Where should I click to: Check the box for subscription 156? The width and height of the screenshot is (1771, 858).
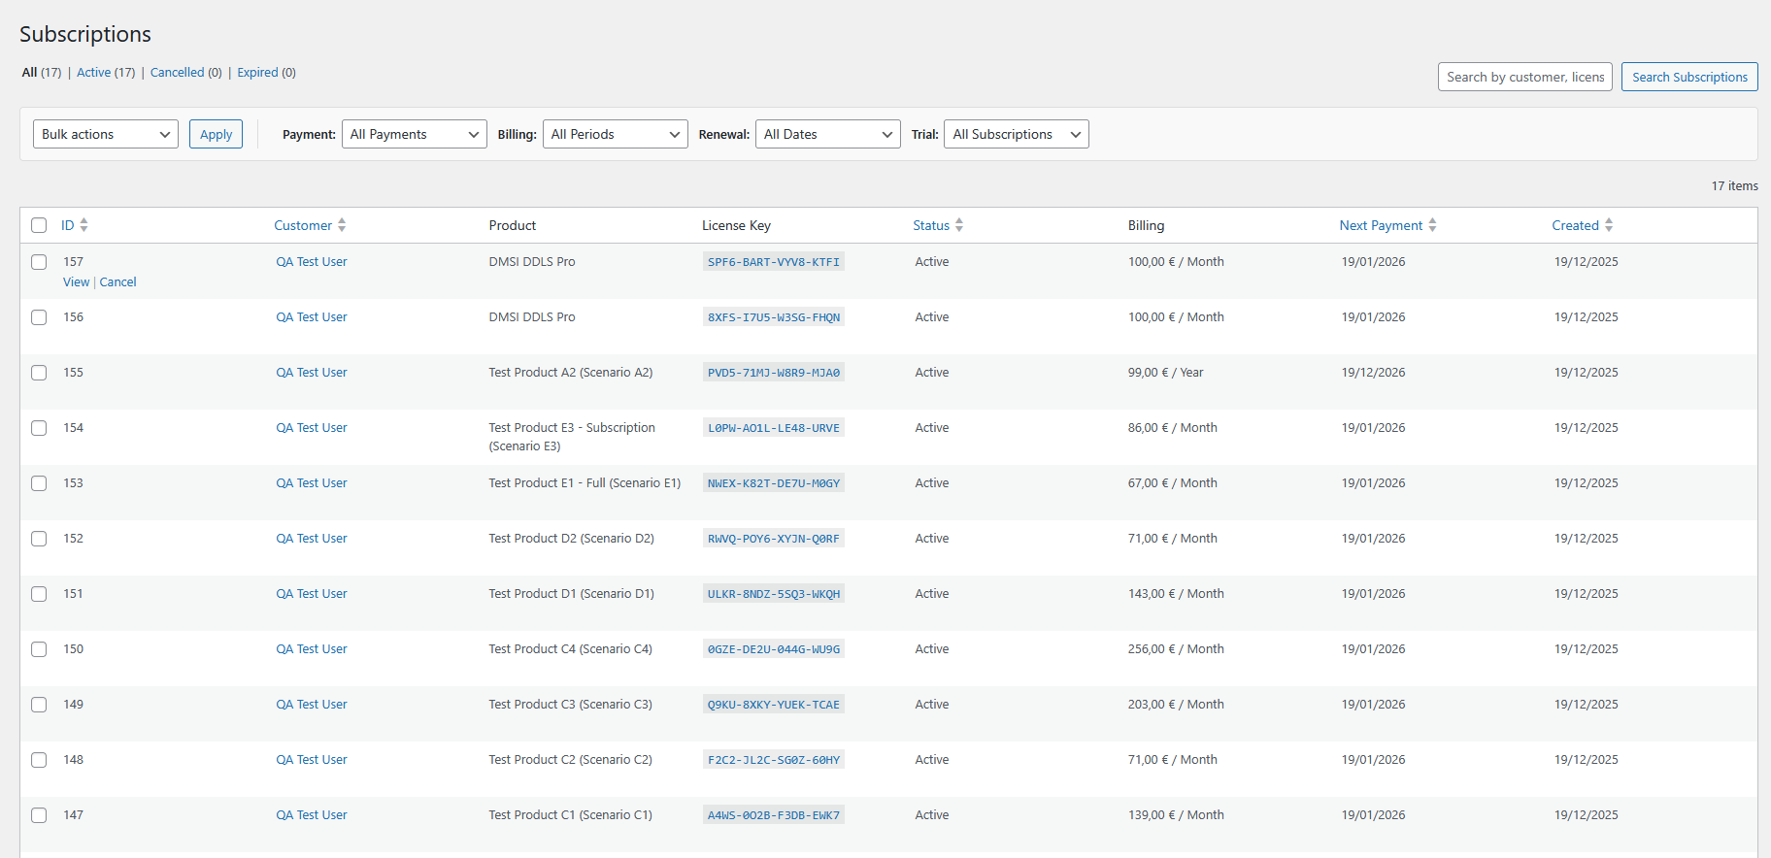pos(39,317)
